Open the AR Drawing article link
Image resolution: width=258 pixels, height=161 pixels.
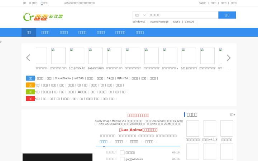coord(121,124)
